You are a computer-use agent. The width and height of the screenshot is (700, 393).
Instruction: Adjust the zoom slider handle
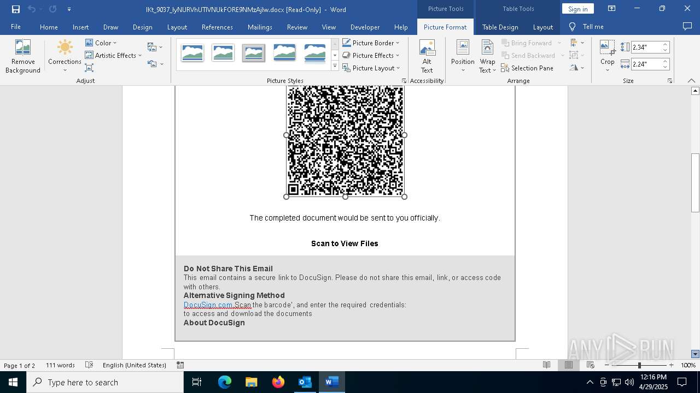(639, 365)
